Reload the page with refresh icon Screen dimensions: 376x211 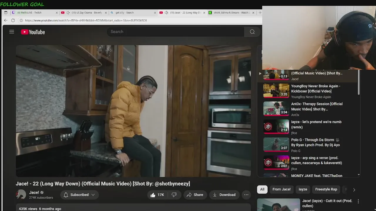(13, 20)
